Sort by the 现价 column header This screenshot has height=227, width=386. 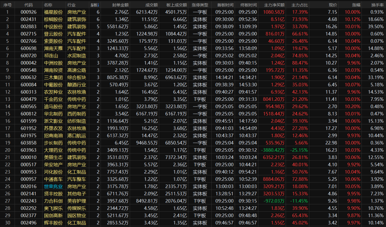pos(333,5)
